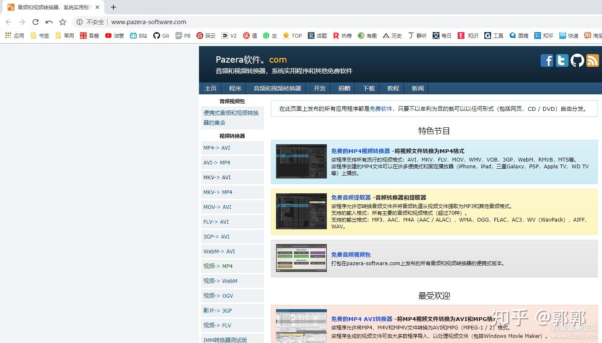Open the 话题 bookmark
Image resolution: width=602 pixels, height=343 pixels.
[x=318, y=36]
